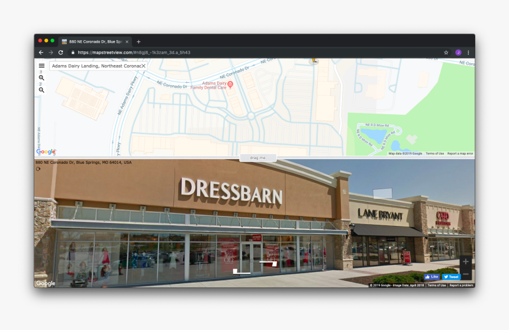Zoom out the map with magnifier minus icon
509x330 pixels.
click(41, 90)
